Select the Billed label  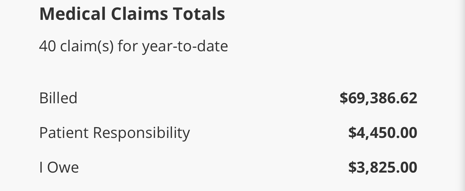(58, 98)
